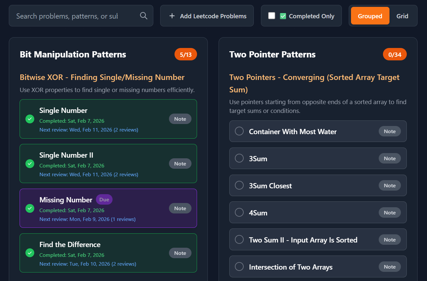This screenshot has height=281, width=427.
Task: Open the Note for Missing Number
Action: tap(180, 208)
